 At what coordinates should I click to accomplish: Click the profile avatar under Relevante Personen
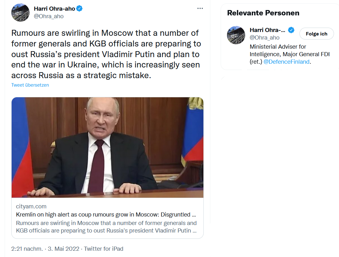coord(236,35)
